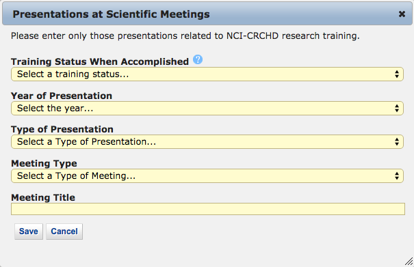The width and height of the screenshot is (414, 267).
Task: Click the 'Training Status When Accomplished' label
Action: click(x=100, y=61)
